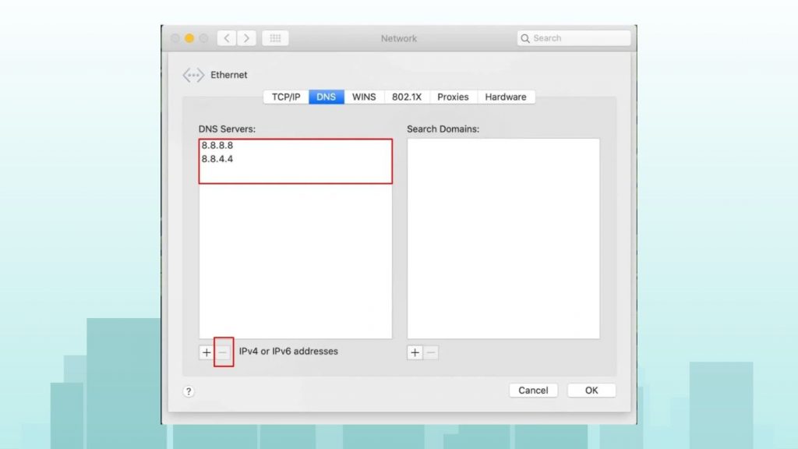Screen dimensions: 798x449
Task: Select the 802.1X tab
Action: 407,97
